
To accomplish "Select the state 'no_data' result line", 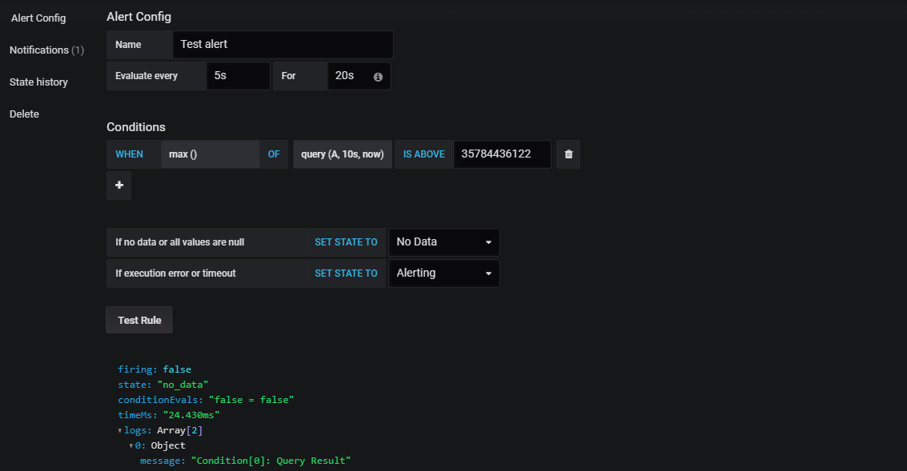I will 163,385.
